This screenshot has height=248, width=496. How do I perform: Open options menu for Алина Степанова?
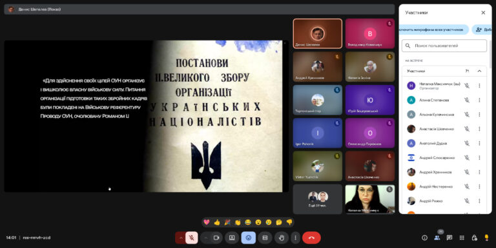click(x=479, y=100)
